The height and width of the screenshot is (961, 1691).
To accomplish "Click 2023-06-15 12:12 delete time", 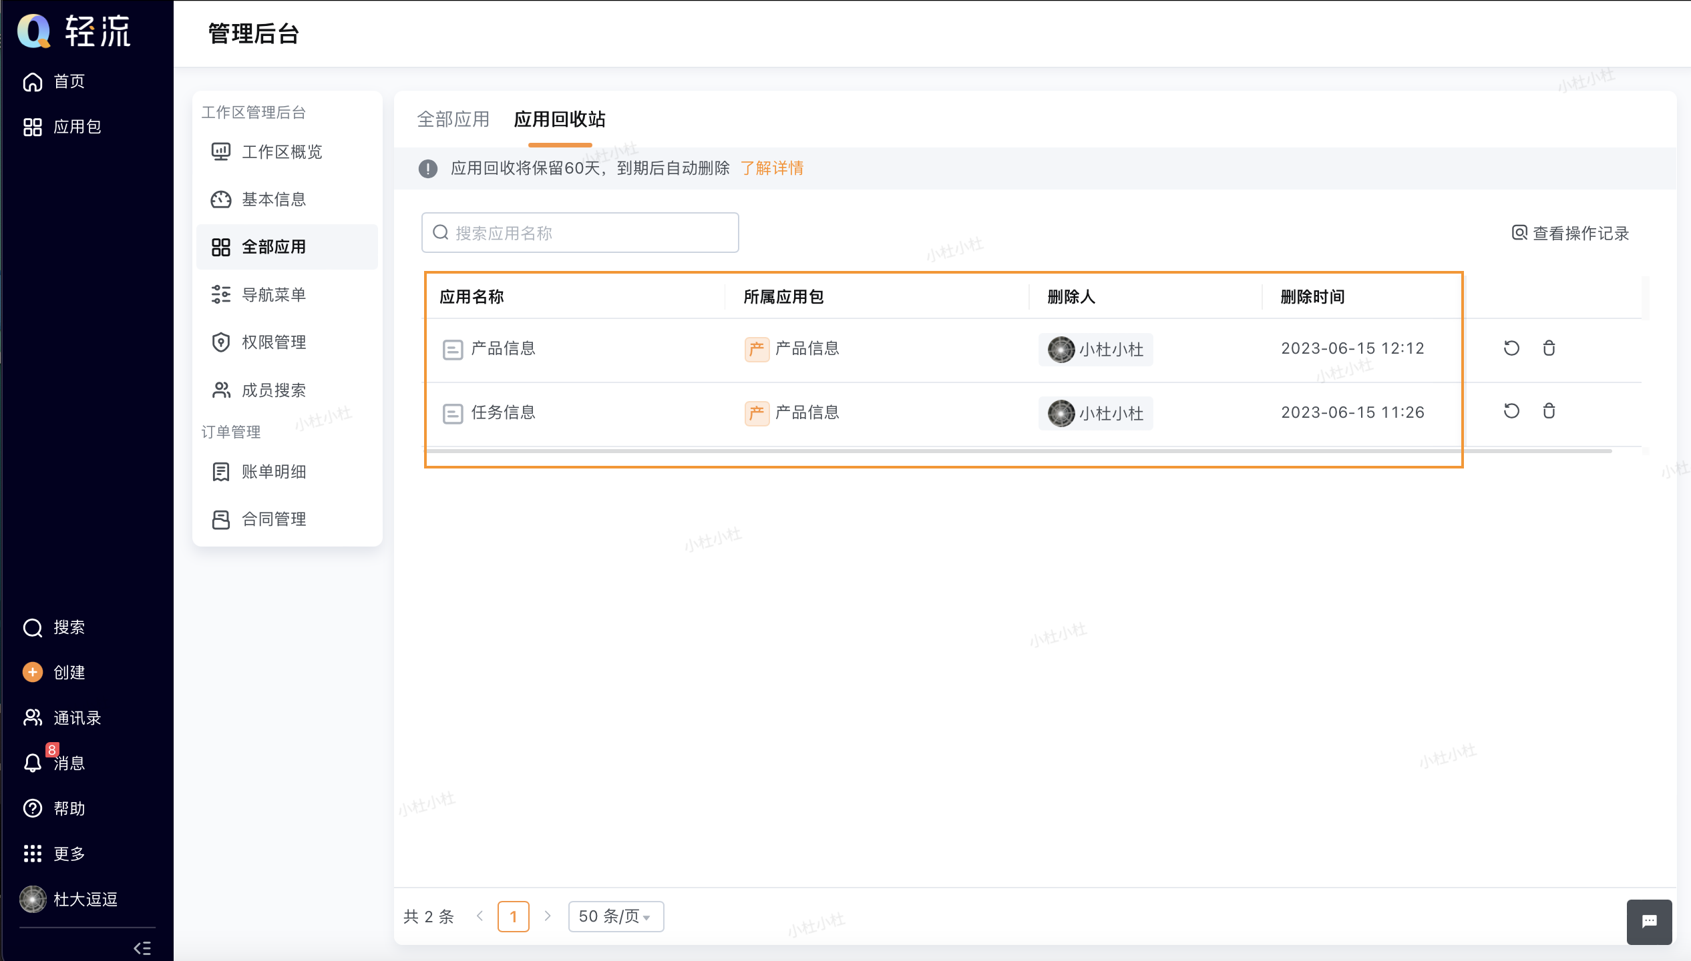I will [1352, 348].
